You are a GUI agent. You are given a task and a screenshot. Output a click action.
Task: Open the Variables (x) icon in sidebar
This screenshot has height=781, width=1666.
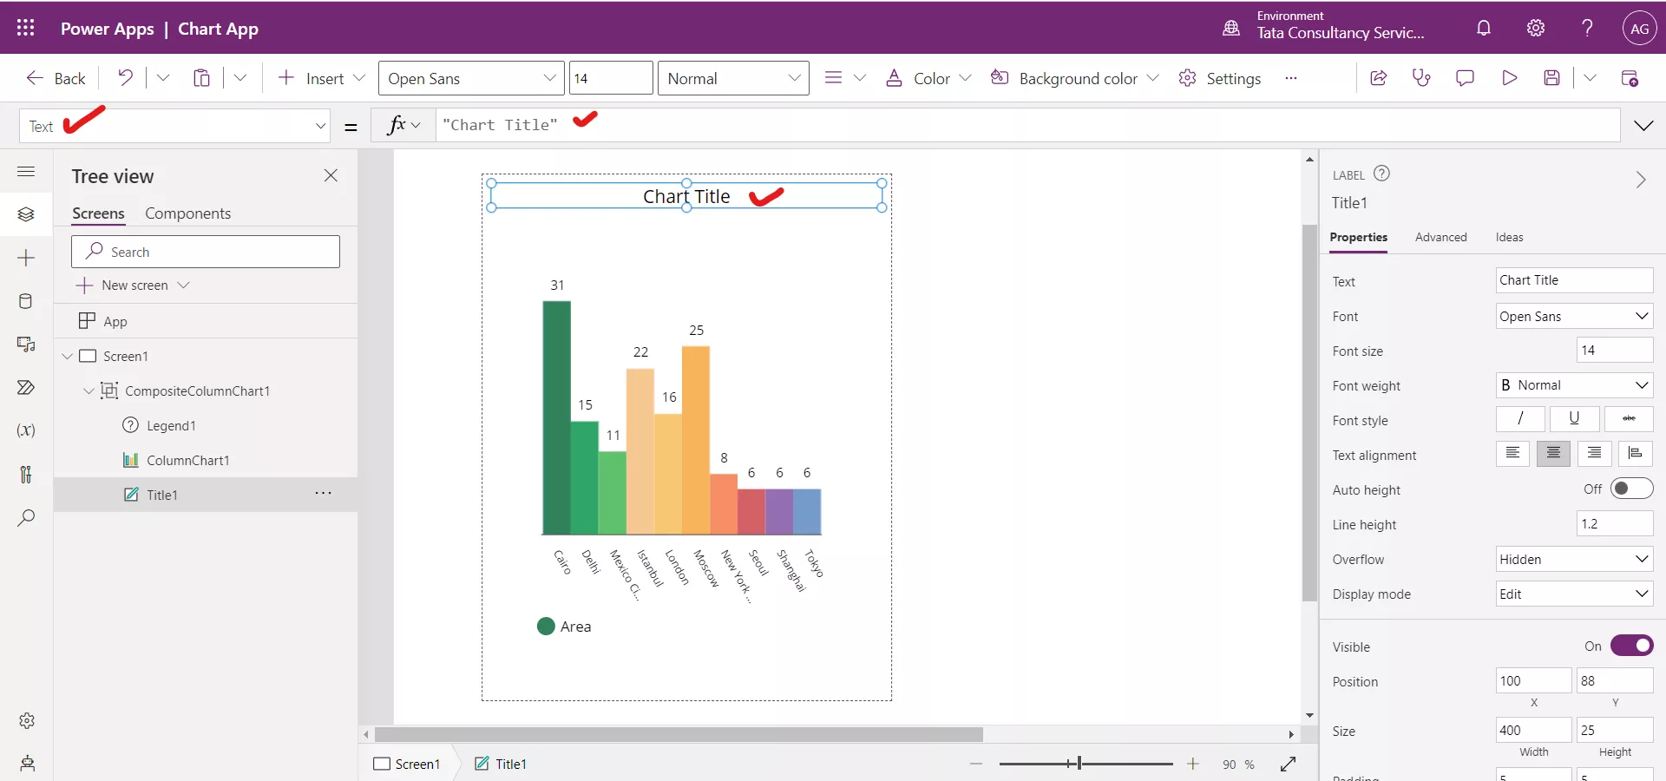coord(26,430)
